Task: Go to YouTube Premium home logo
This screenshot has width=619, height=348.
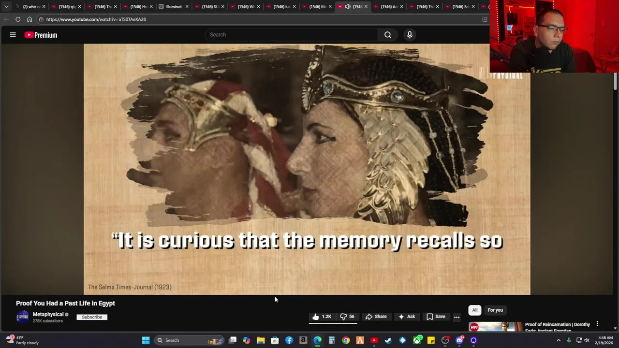Action: point(41,35)
